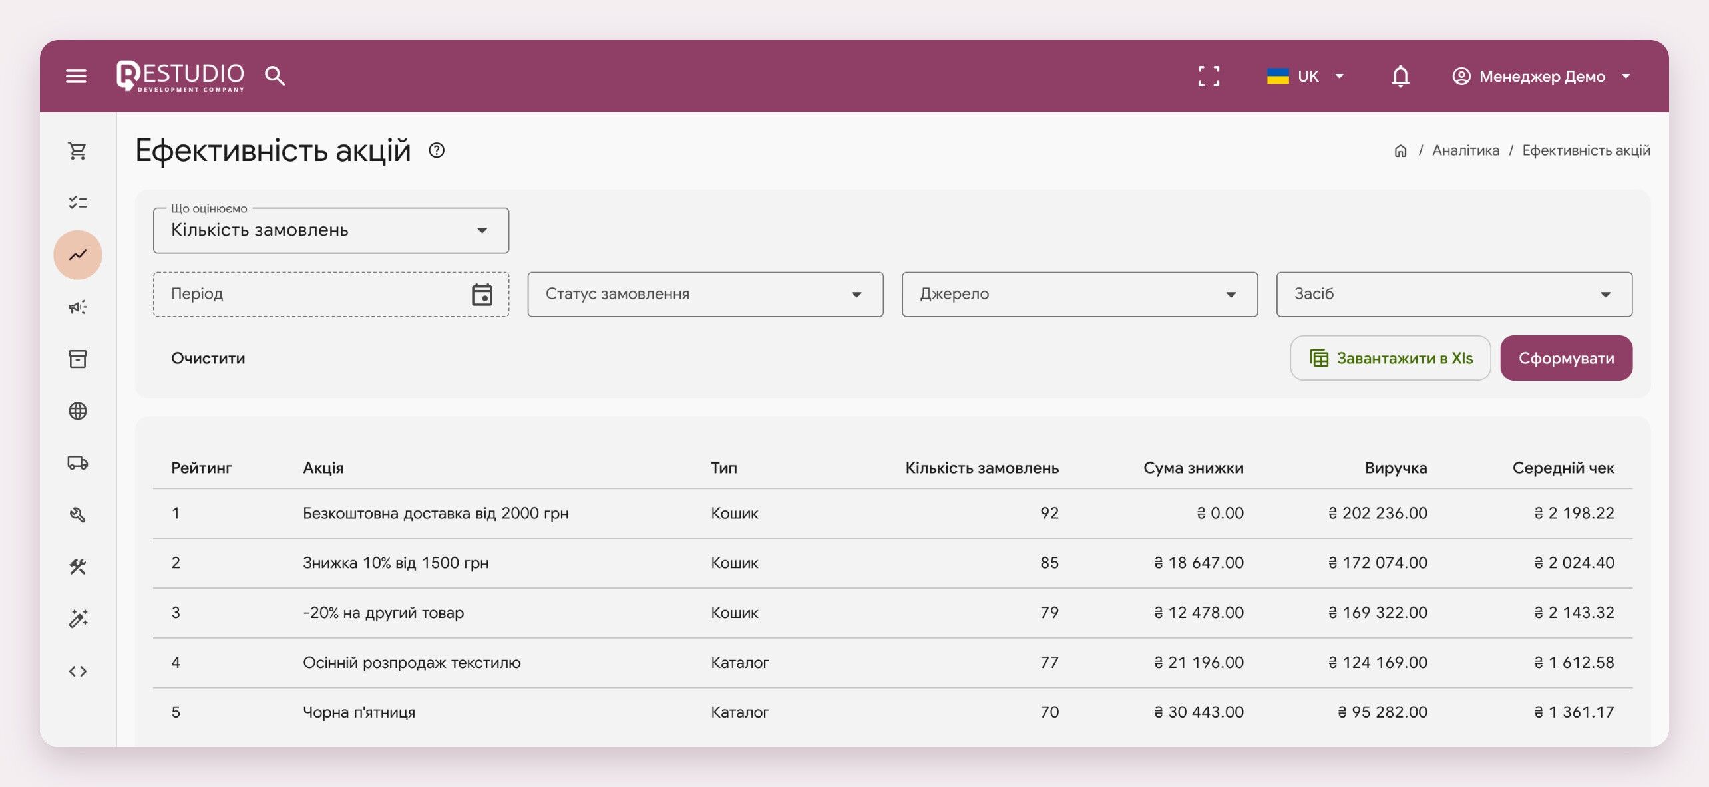Select row -20% на другий товар

coord(892,613)
